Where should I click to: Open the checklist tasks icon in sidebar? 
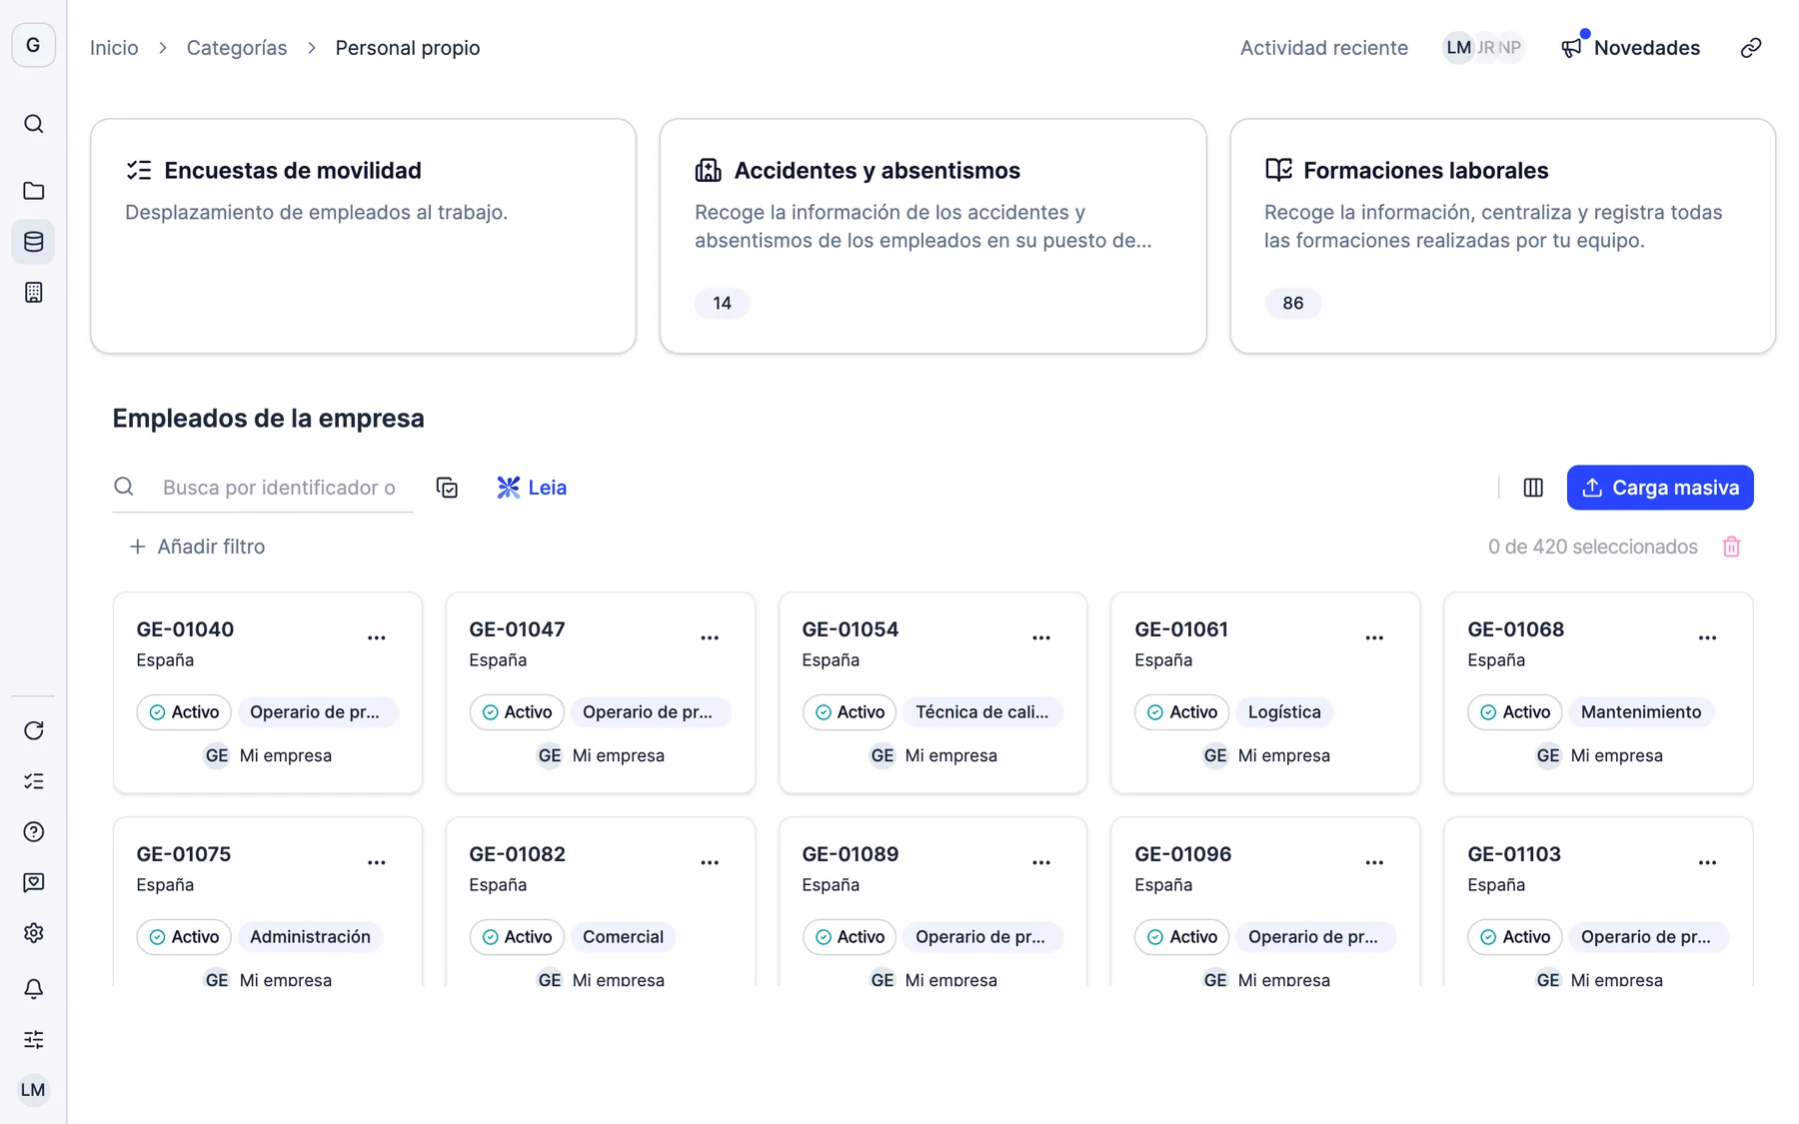point(33,781)
